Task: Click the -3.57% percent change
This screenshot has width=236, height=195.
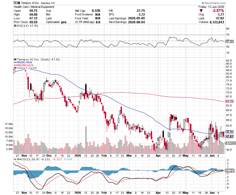Action: [x=218, y=11]
